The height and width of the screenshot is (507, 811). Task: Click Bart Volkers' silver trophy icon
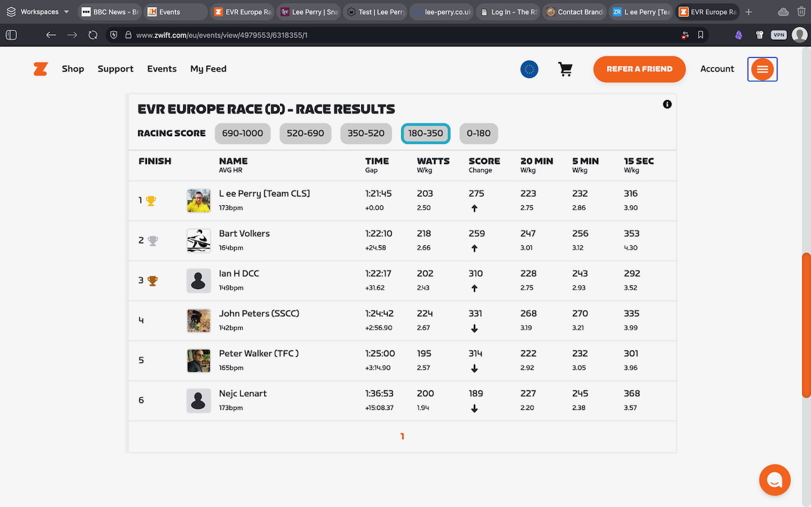[152, 241]
